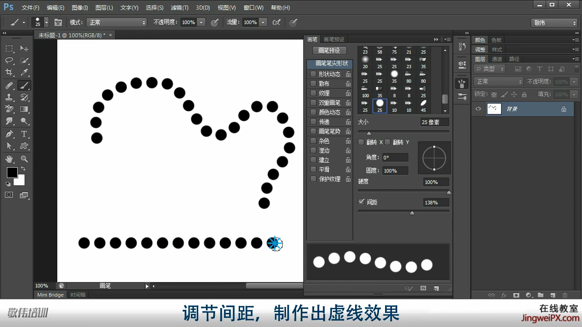Click the 间距 138% value field
Viewport: 582px width, 327px height.
tap(436, 203)
